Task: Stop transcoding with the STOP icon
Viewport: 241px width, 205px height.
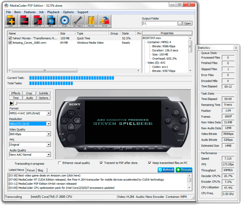Action: click(104, 21)
